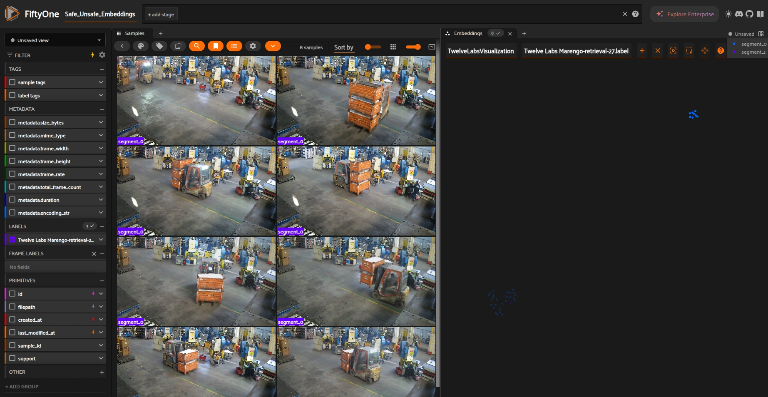Toggle light/dark theme sun icon

coord(728,14)
